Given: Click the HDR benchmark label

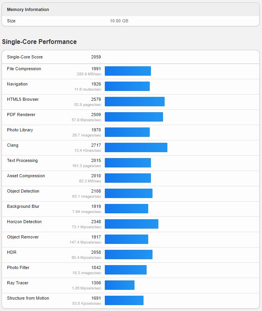Looking at the screenshot, I should [x=12, y=252].
